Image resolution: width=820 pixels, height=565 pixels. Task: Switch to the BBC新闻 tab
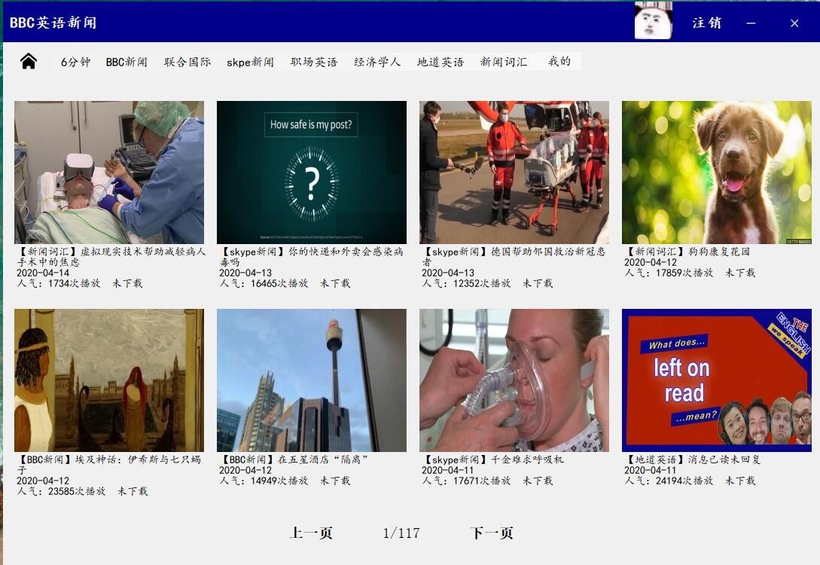click(127, 62)
